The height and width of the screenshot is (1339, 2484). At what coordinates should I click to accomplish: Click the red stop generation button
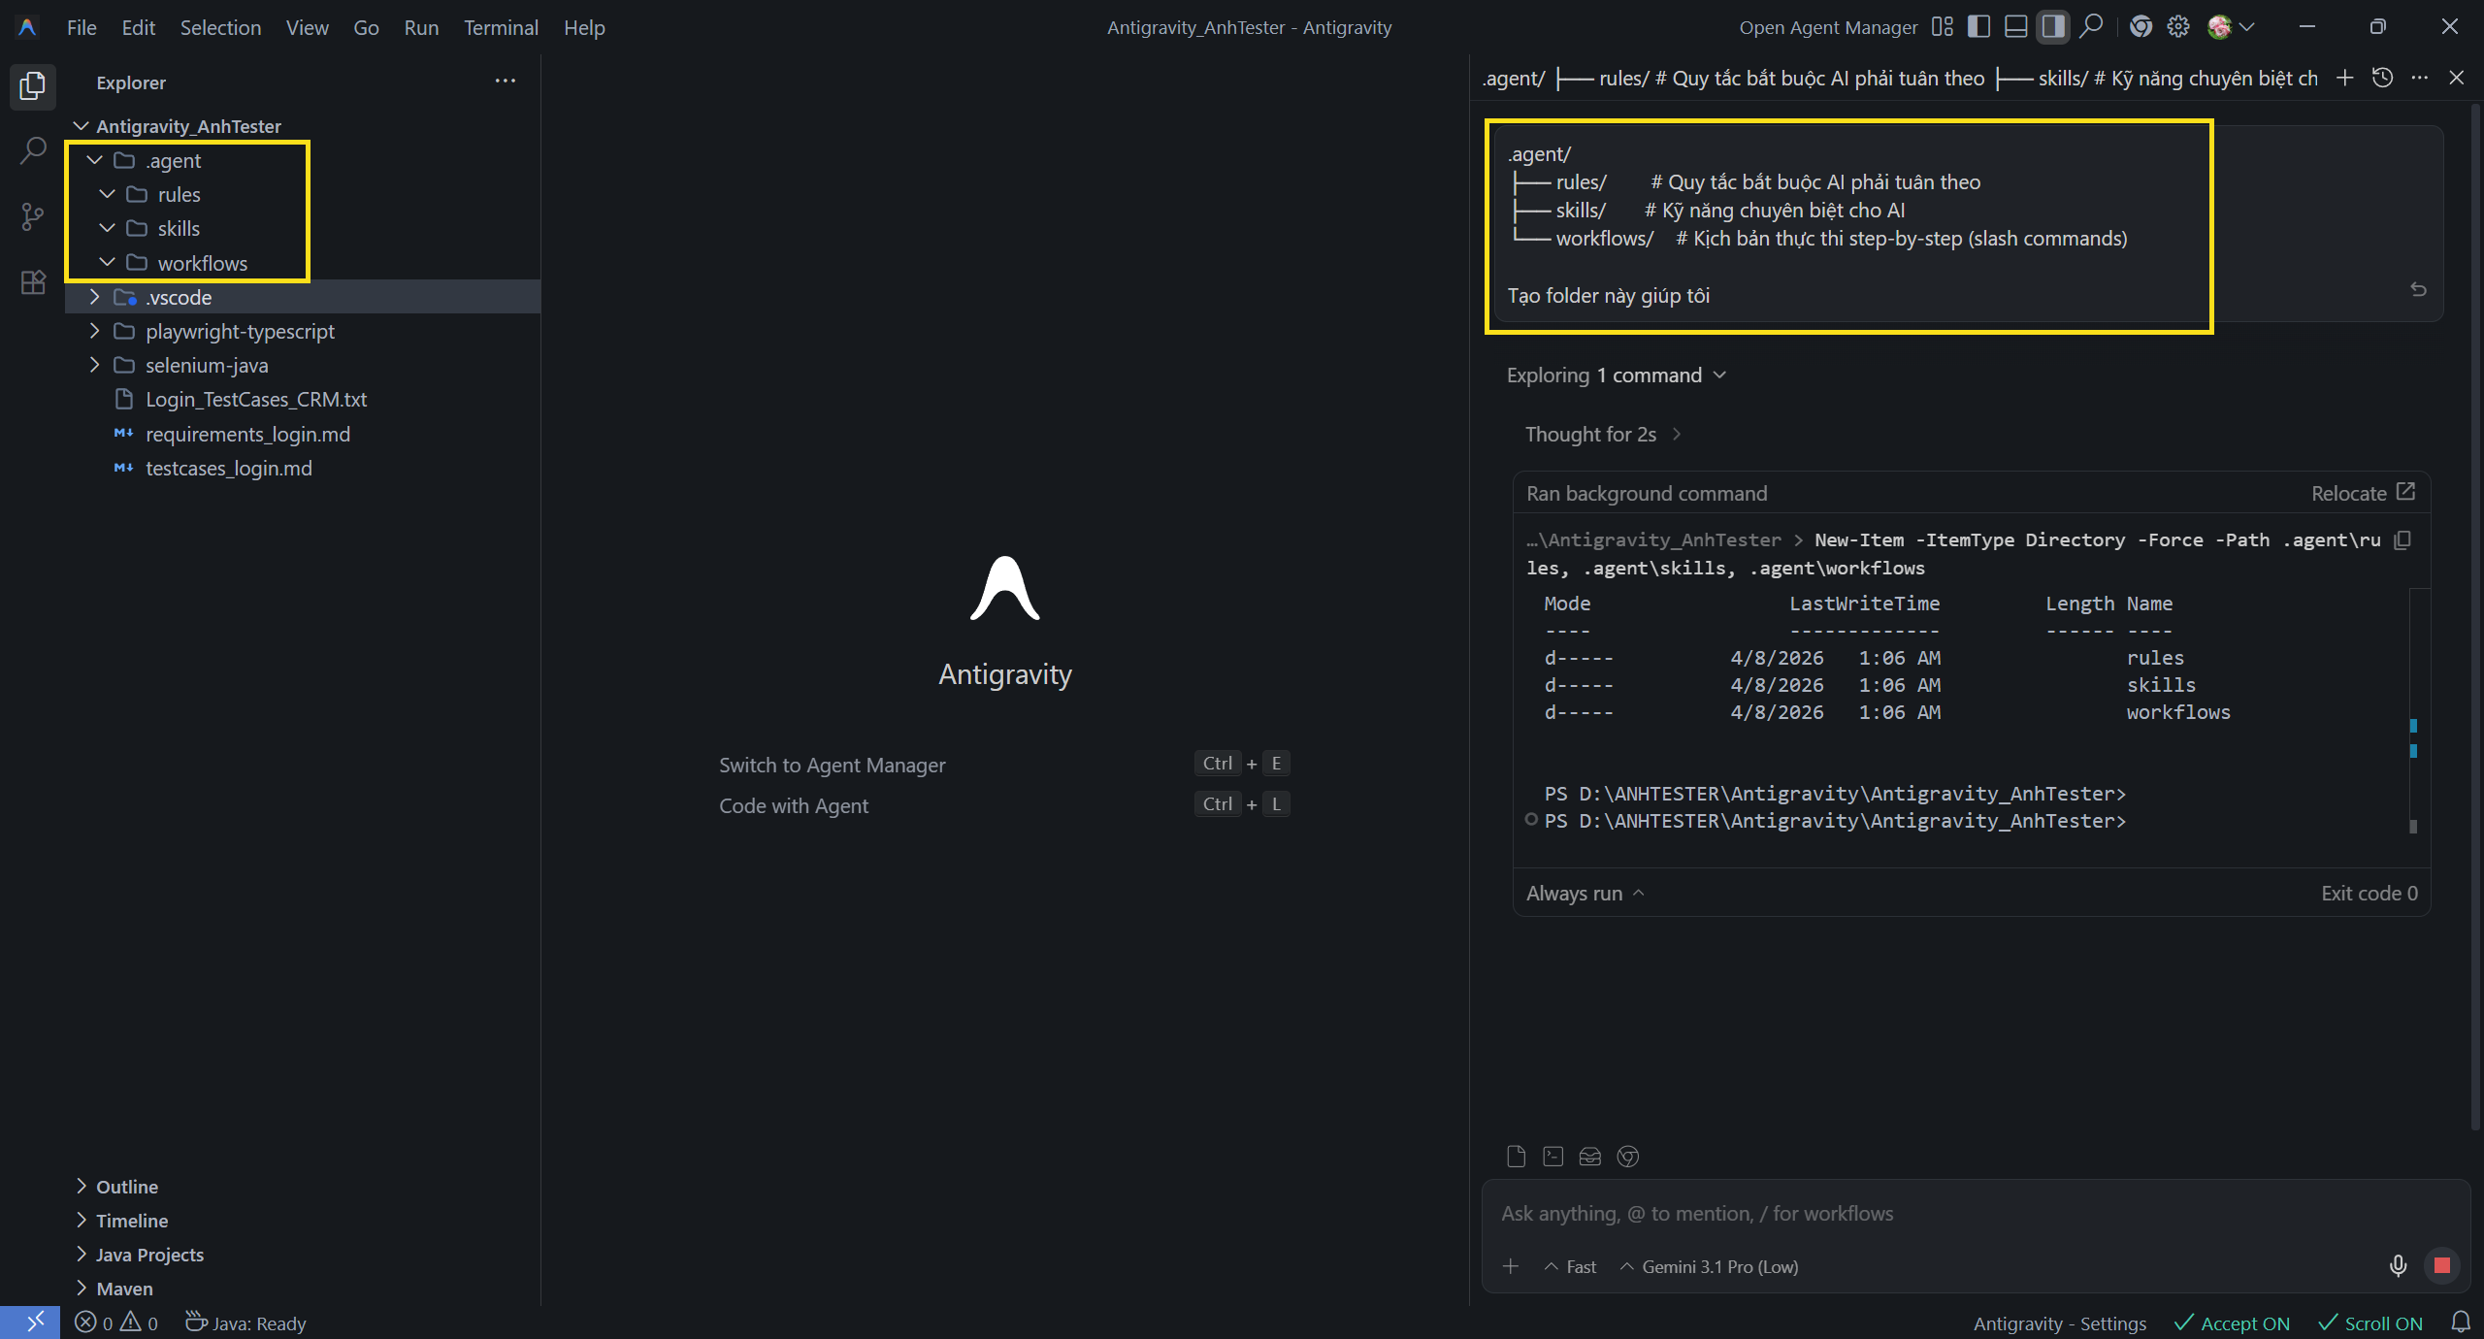(x=2442, y=1265)
